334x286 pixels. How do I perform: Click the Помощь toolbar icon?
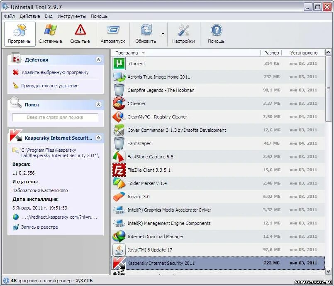click(x=216, y=33)
